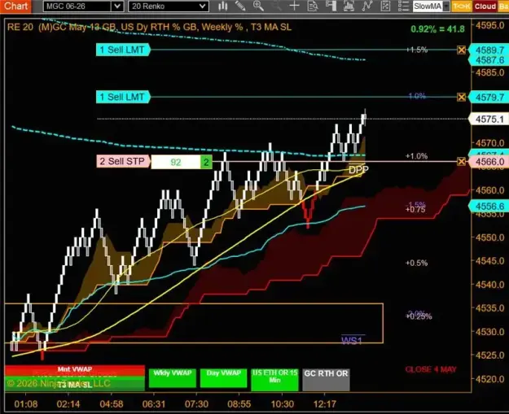This screenshot has width=509, height=414.
Task: Click the 01:08 time axis label
Action: point(25,404)
